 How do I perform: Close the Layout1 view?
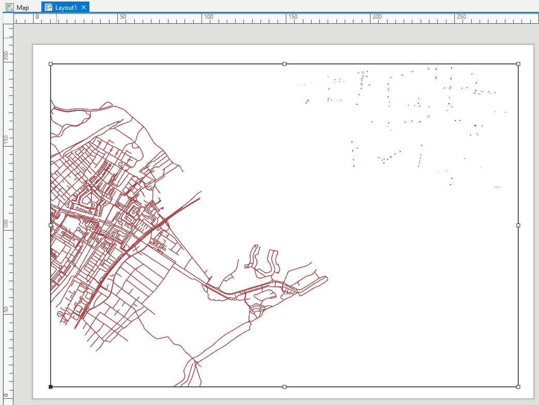coord(83,7)
